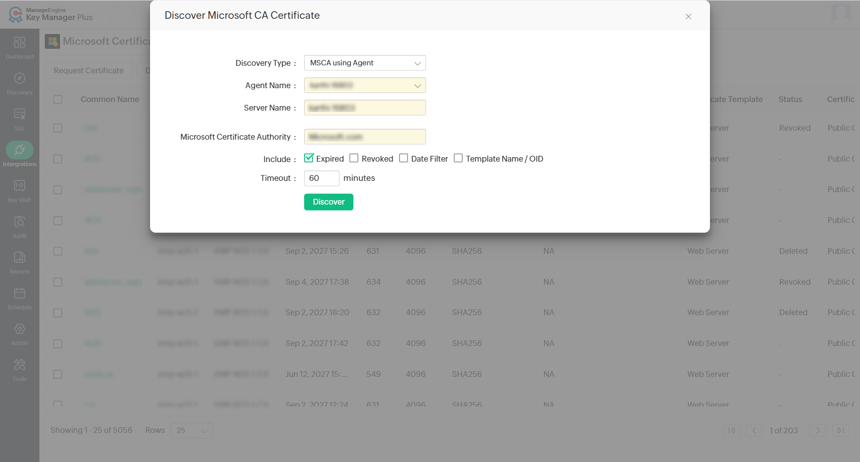Toggle the select-all checkbox in table header
Viewport: 860px width, 462px height.
pos(58,99)
